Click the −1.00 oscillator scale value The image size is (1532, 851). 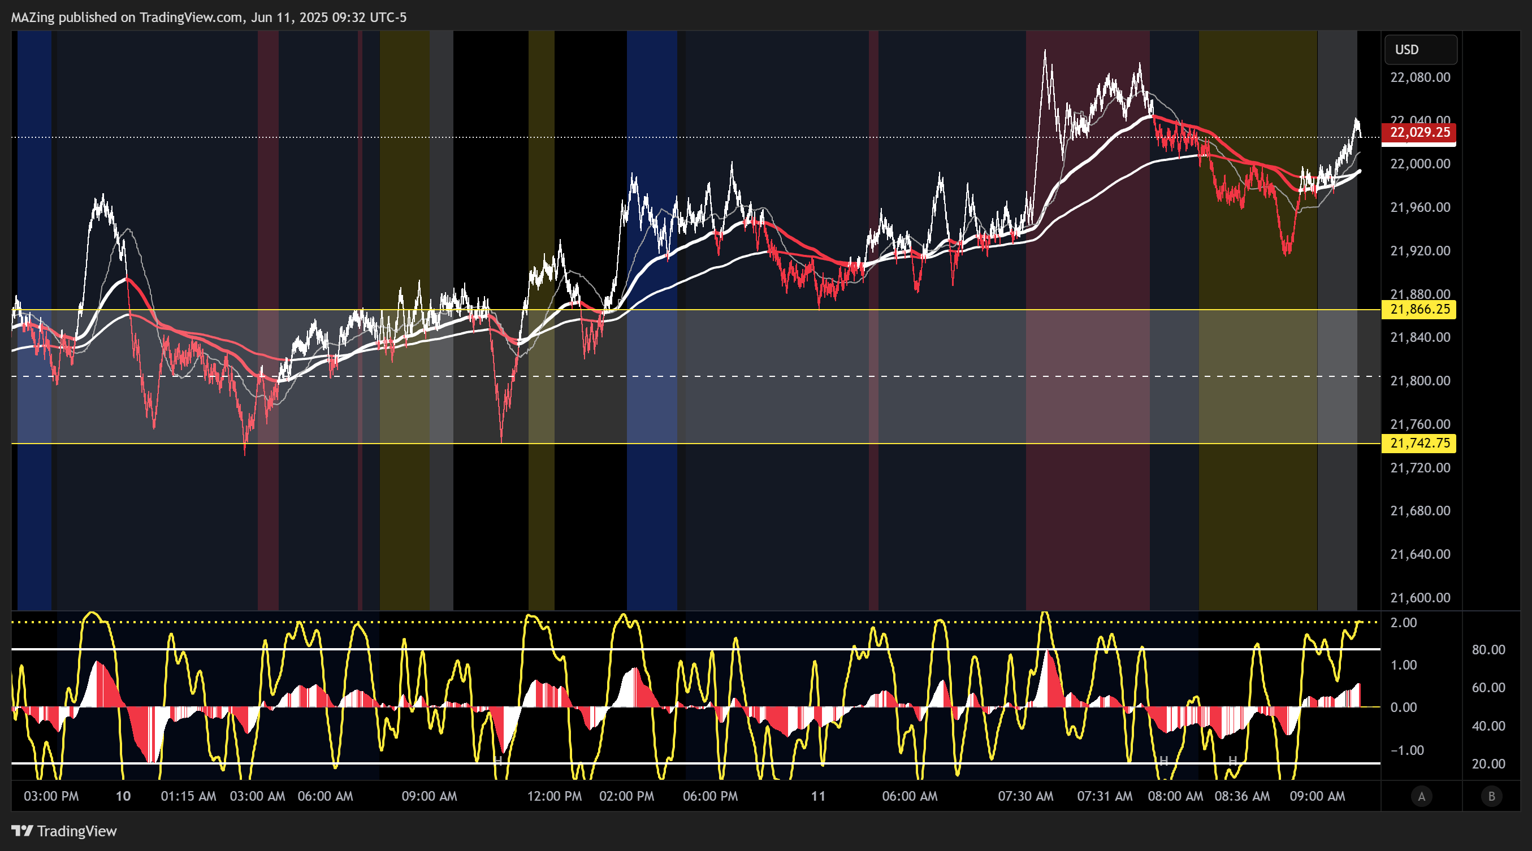(1407, 750)
